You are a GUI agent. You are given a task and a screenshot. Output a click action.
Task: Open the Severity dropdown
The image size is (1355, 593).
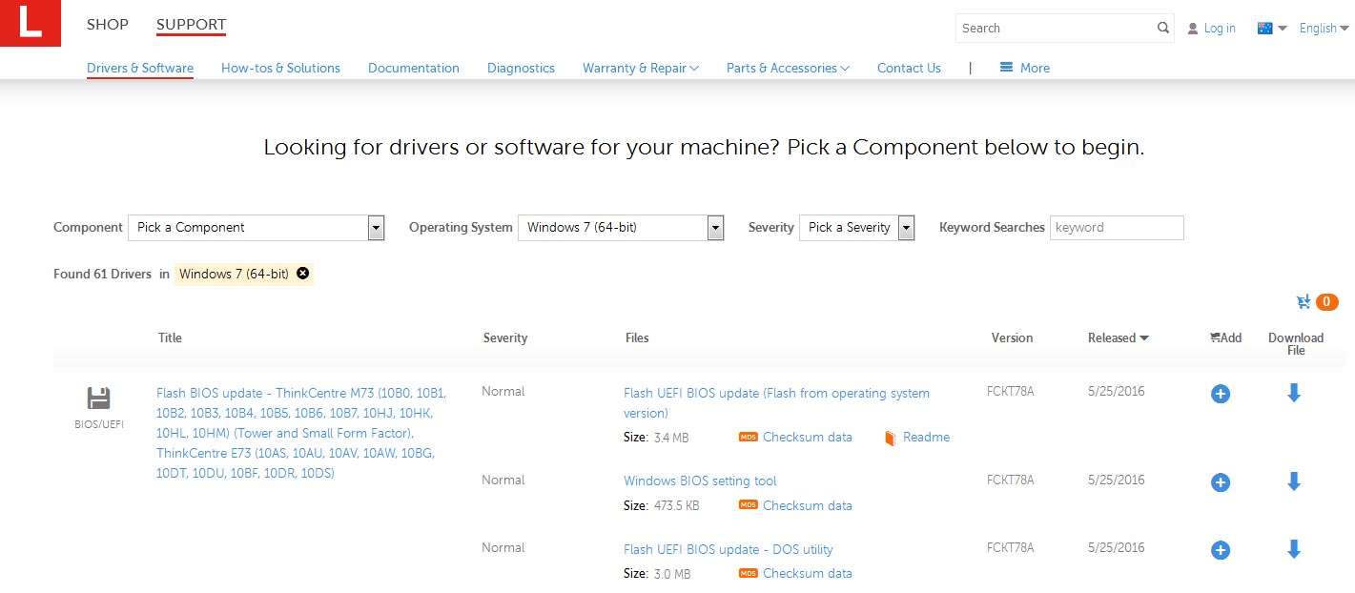857,228
